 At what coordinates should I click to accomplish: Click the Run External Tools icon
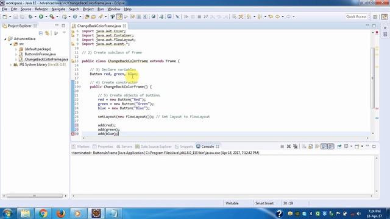pyautogui.click(x=52, y=16)
